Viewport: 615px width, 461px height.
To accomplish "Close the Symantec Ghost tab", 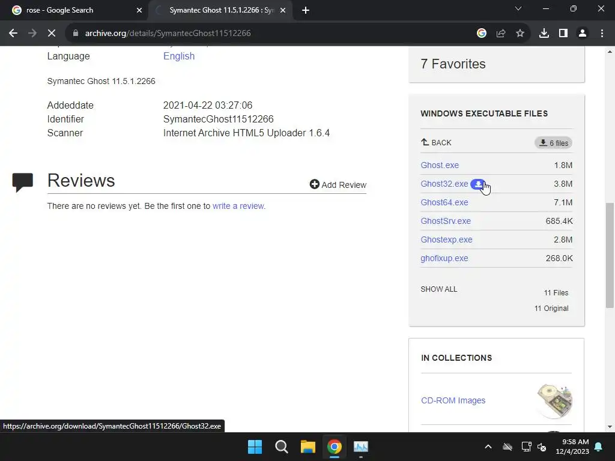I will 283,10.
